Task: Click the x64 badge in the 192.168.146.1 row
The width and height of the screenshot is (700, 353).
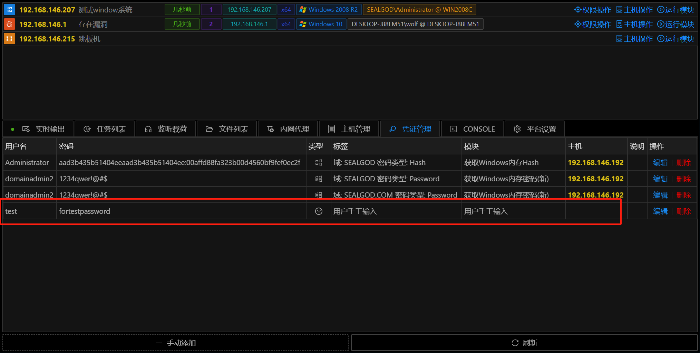Action: 286,24
